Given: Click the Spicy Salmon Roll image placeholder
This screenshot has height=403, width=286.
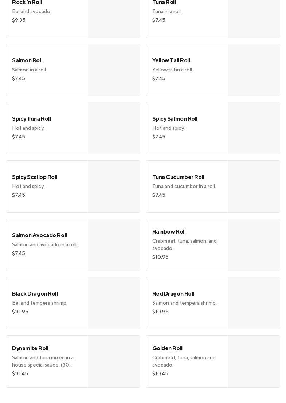Looking at the screenshot, I should [x=254, y=128].
